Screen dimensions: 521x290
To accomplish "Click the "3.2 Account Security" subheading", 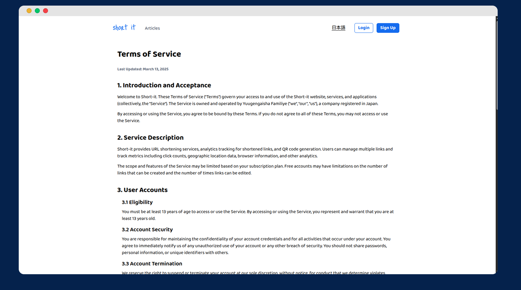I will click(x=147, y=230).
